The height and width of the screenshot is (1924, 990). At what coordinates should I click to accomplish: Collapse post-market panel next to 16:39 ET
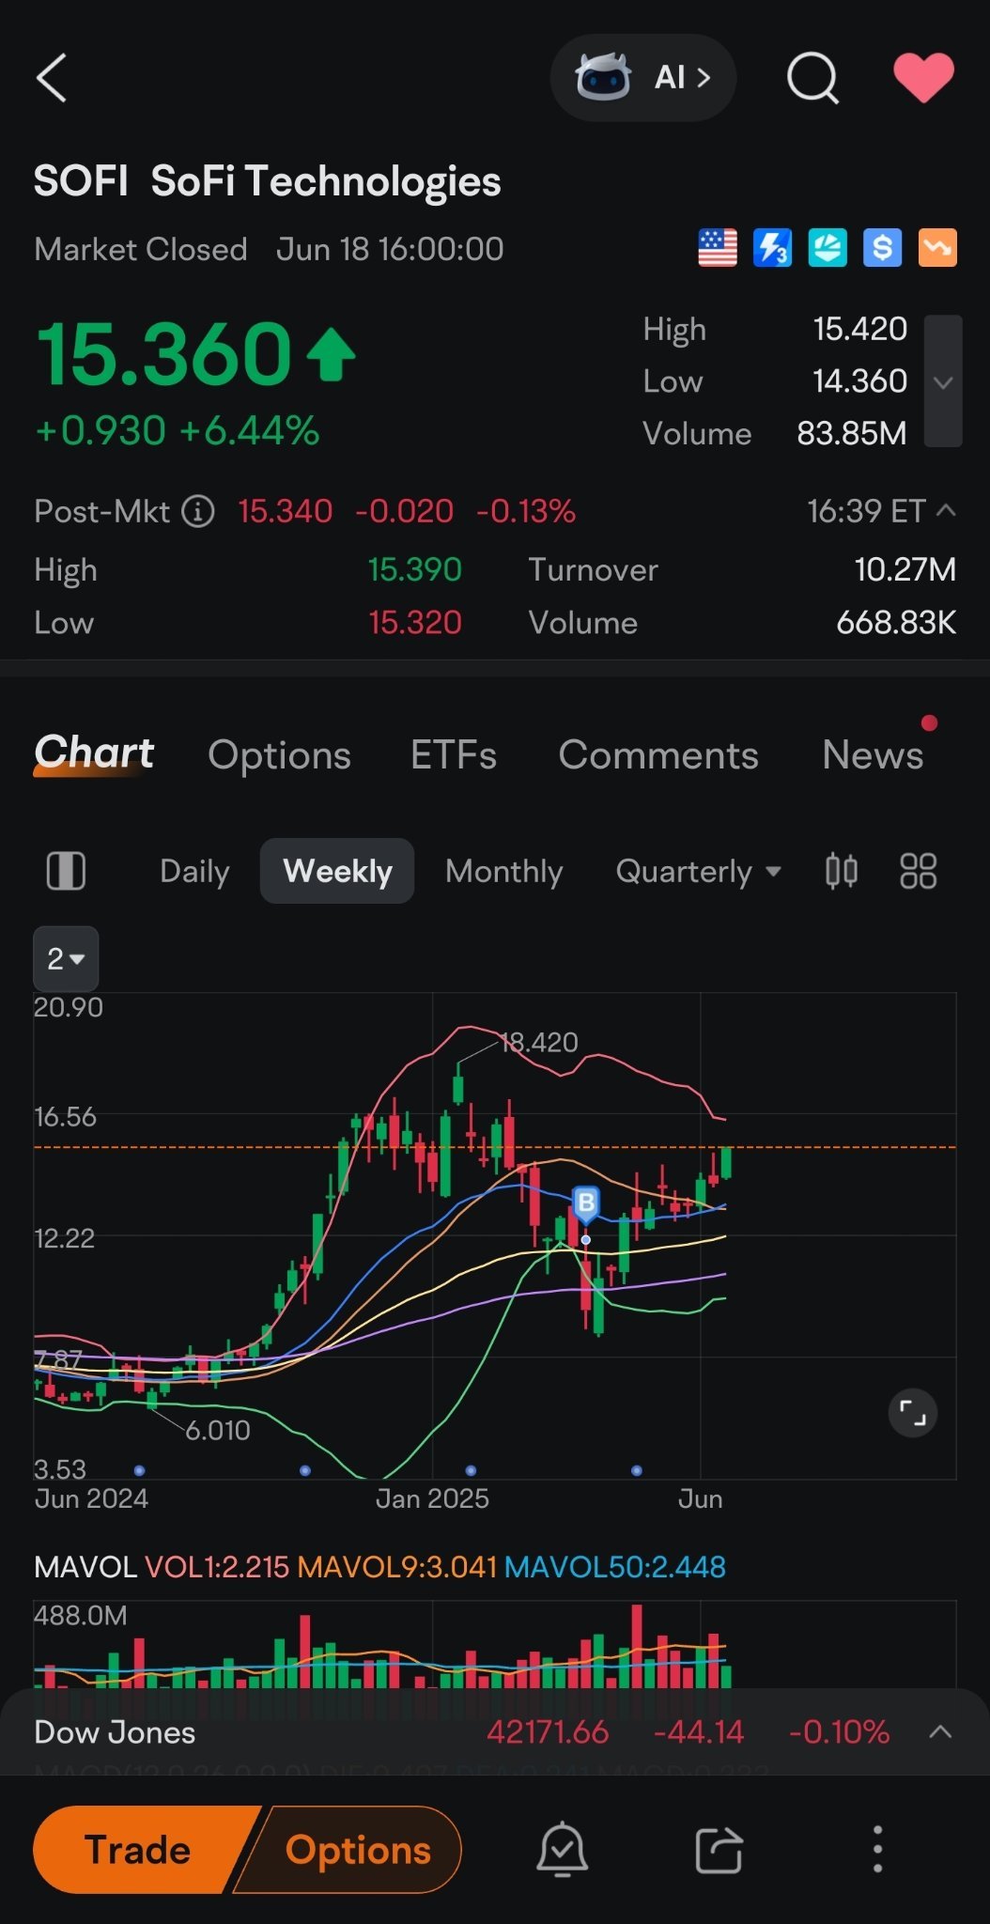coord(946,510)
